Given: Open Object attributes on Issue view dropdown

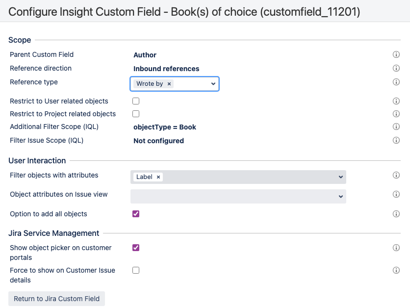Looking at the screenshot, I should click(341, 196).
